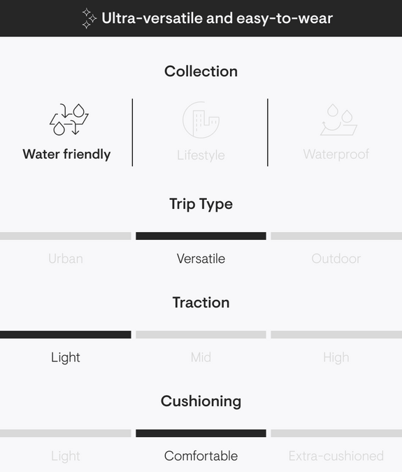
Task: Click the Outdoor trip type bar
Action: 336,236
